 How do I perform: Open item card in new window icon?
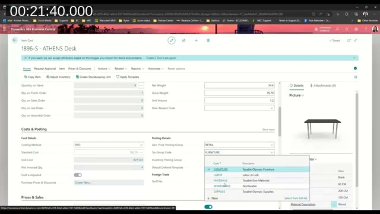349,40
